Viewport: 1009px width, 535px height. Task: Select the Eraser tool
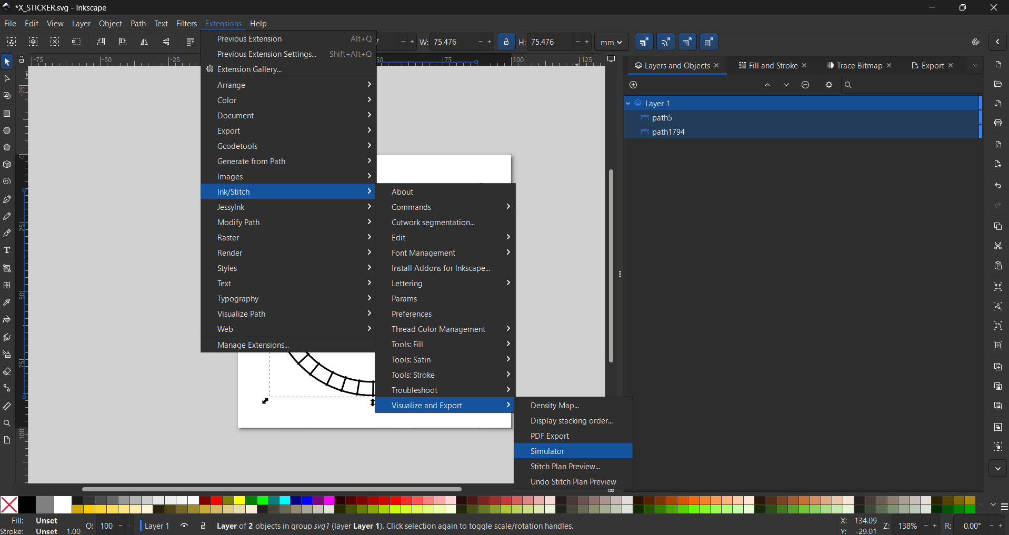tap(7, 371)
